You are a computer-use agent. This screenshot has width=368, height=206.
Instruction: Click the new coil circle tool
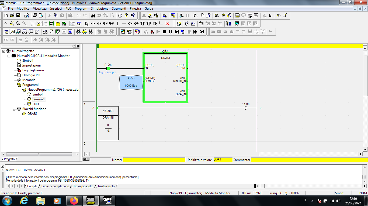click(130, 24)
